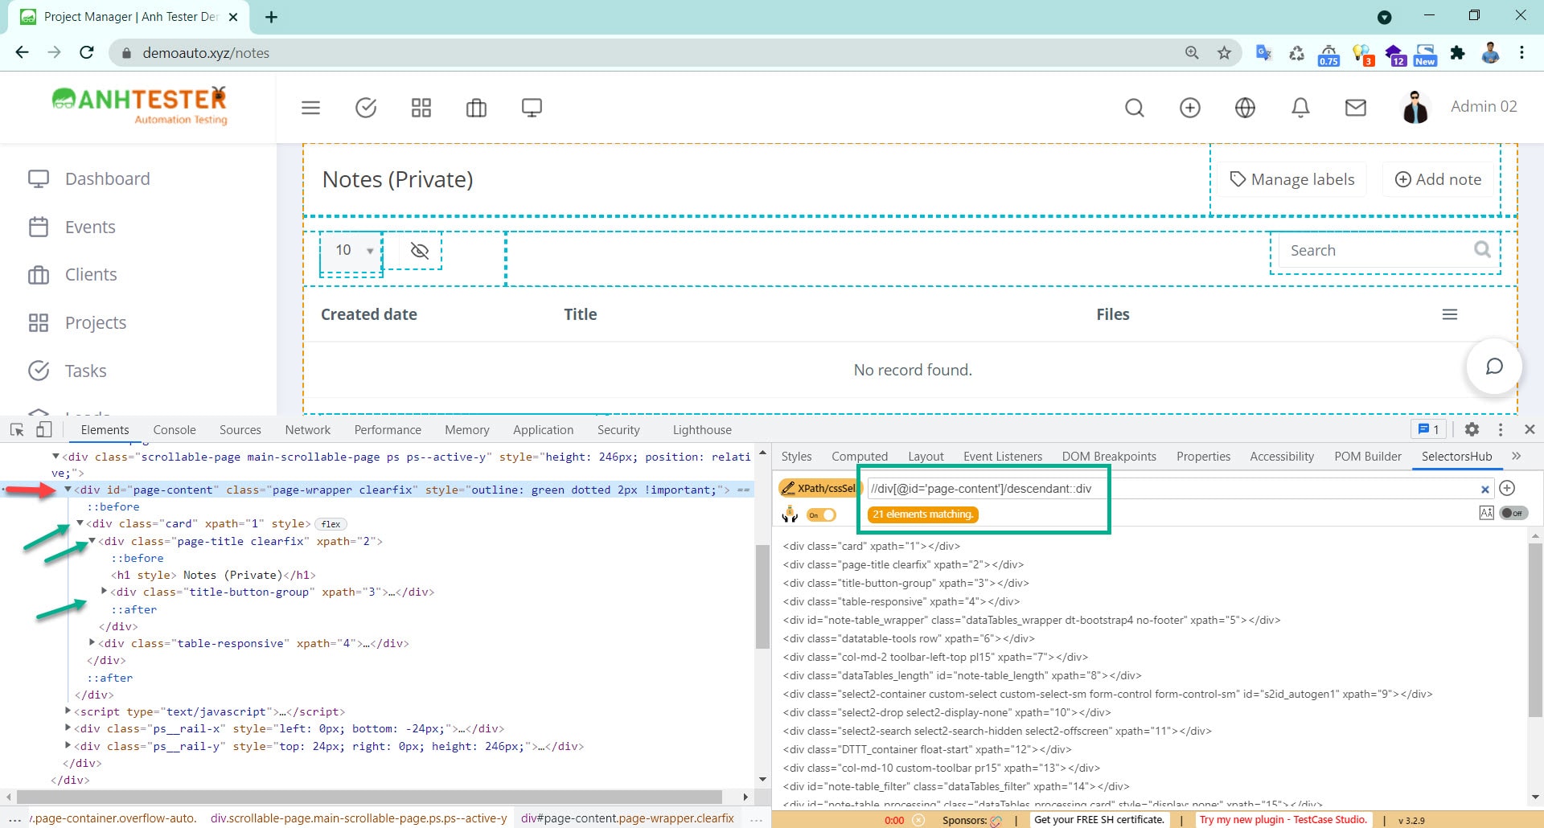1544x828 pixels.
Task: Toggle column visibility eye-slash icon
Action: click(419, 251)
